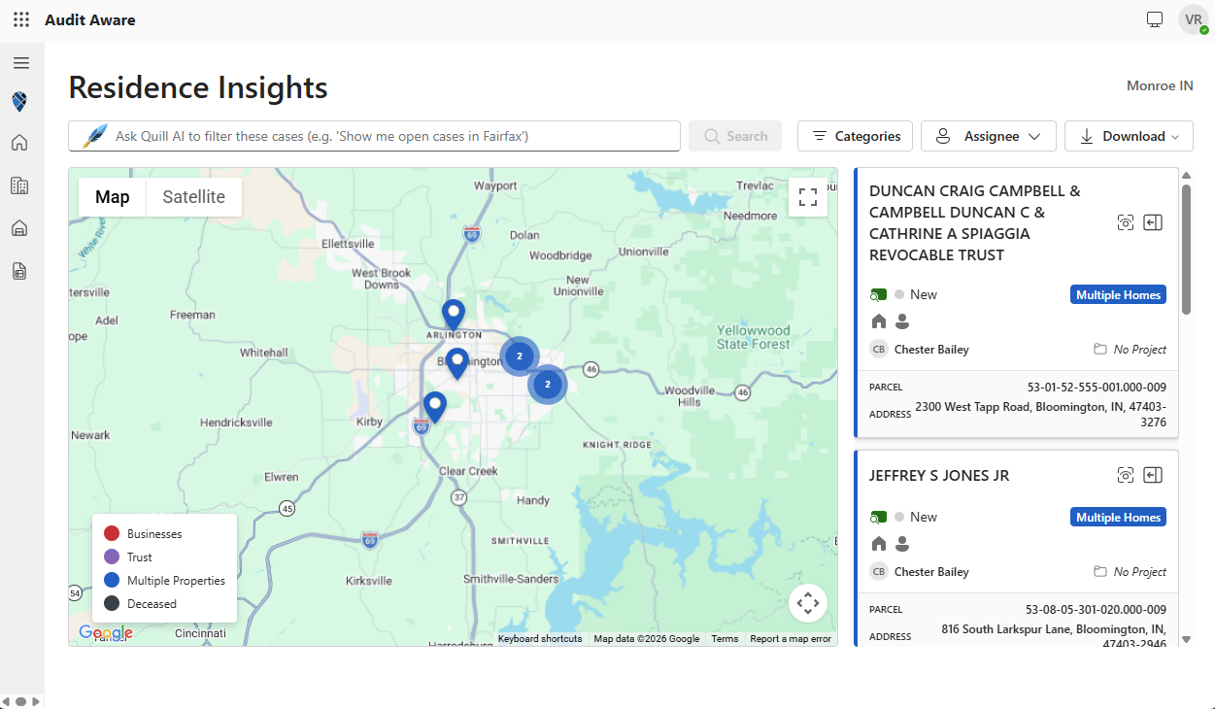This screenshot has height=709, width=1215.
Task: Click snapshot icon on Jeffrey S Jones card
Action: pyautogui.click(x=1126, y=475)
